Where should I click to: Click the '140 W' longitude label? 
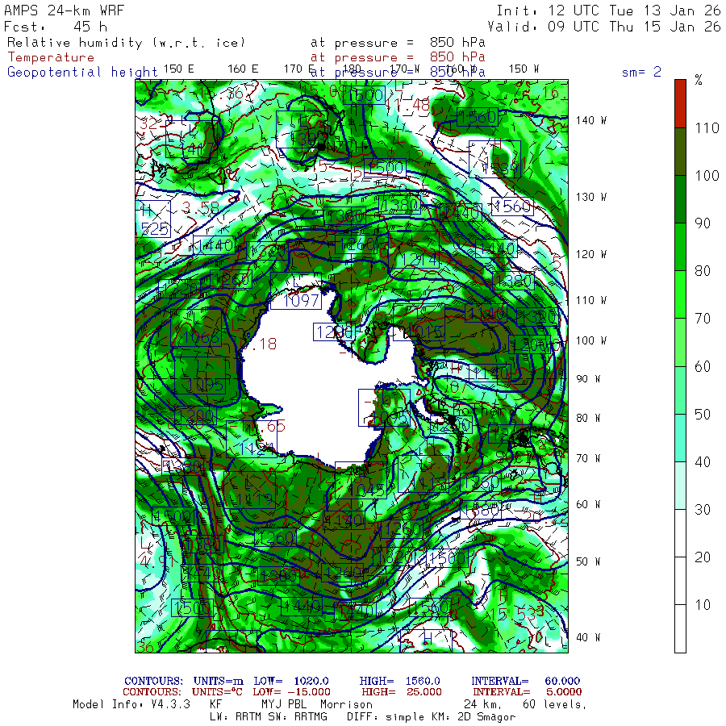pos(591,120)
